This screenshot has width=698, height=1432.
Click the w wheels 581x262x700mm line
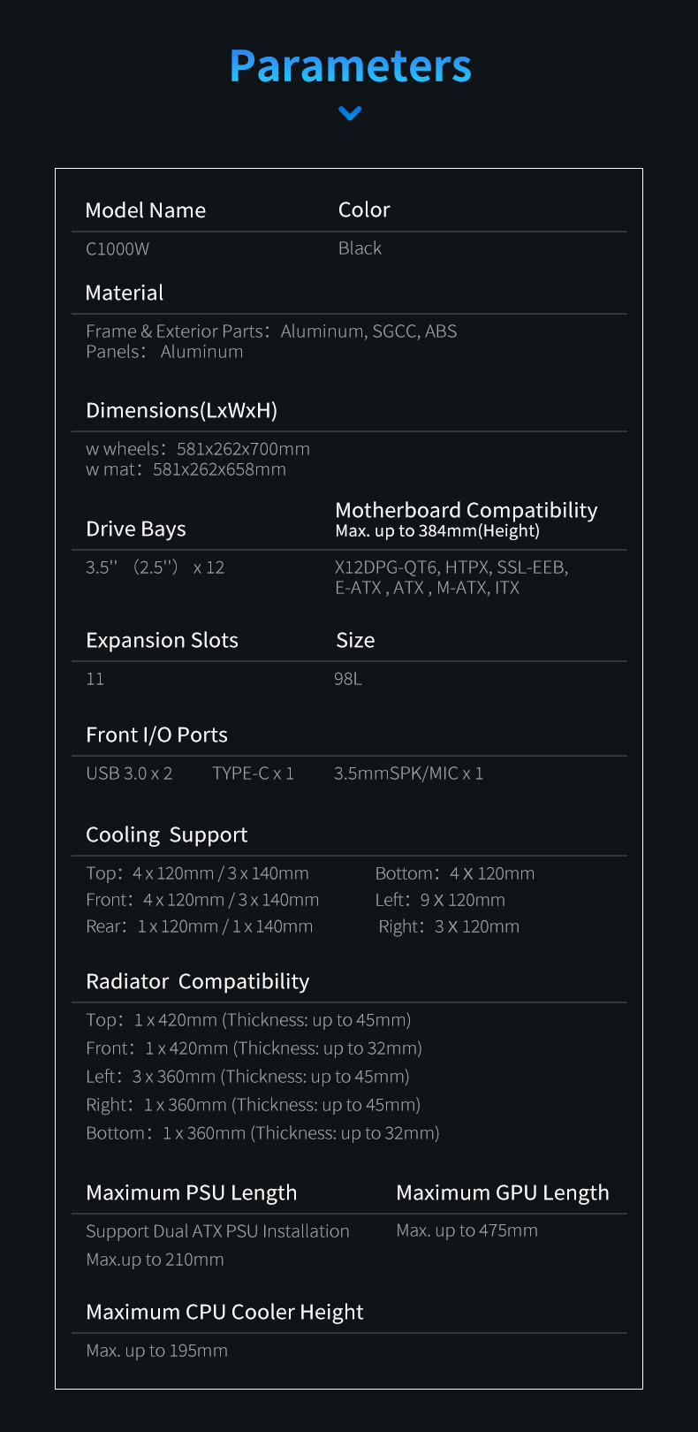(198, 449)
